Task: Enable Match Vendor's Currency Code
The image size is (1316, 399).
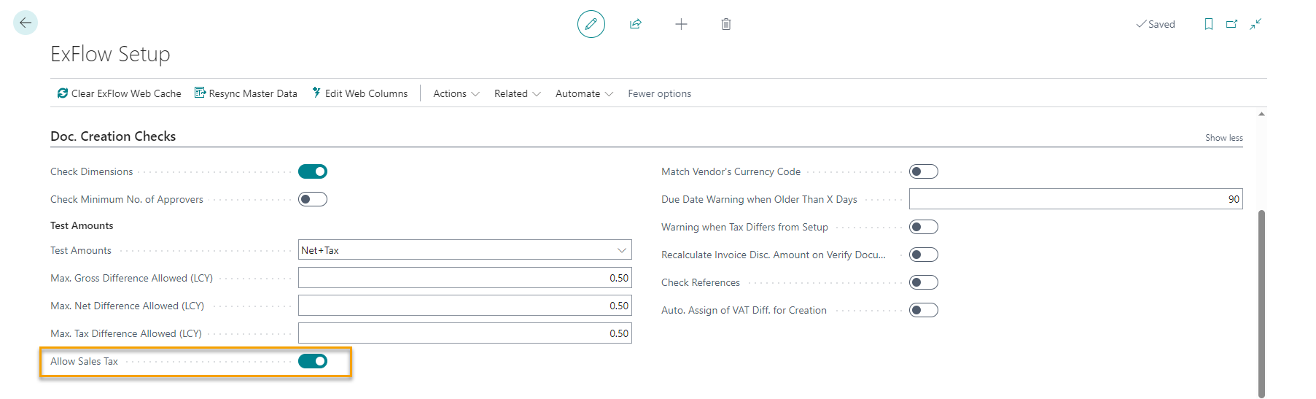Action: pos(924,171)
